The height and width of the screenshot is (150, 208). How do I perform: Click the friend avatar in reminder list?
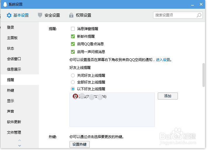point(75,96)
